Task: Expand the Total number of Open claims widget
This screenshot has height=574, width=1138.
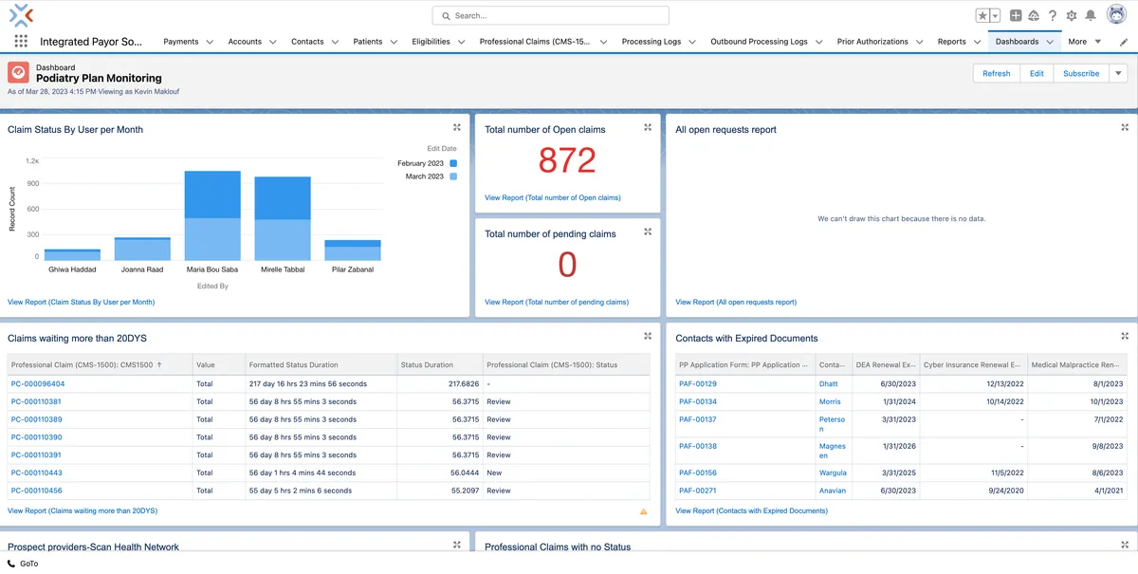Action: [648, 127]
